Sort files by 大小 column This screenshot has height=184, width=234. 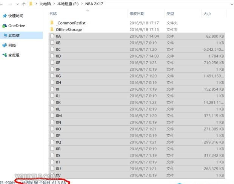(x=207, y=14)
